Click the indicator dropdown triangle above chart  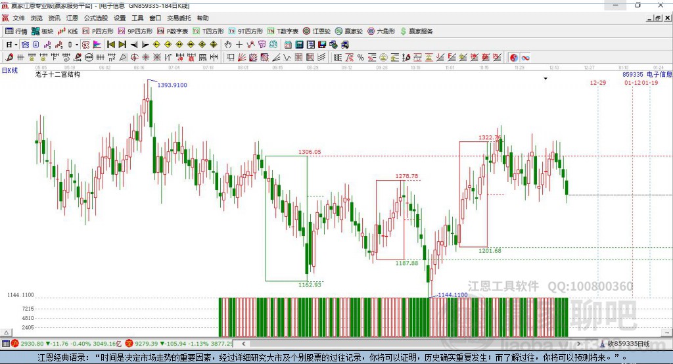(x=545, y=79)
